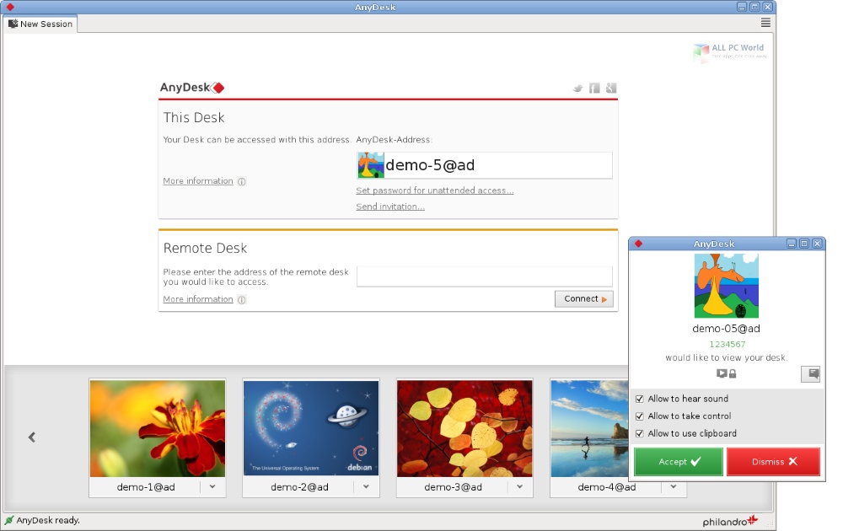Click the demo-05@ad user avatar in popup

[727, 286]
